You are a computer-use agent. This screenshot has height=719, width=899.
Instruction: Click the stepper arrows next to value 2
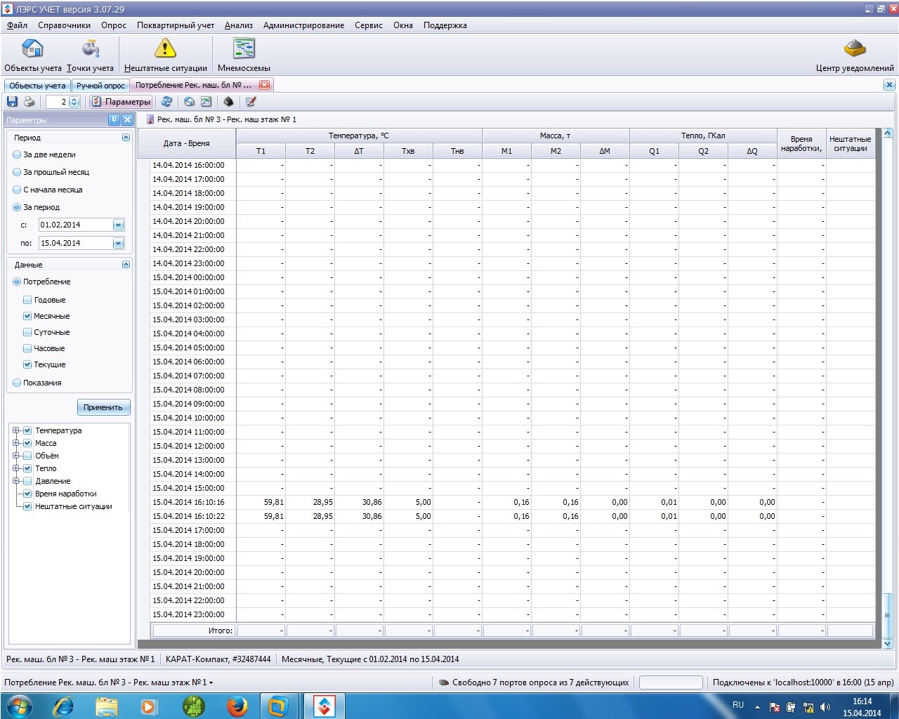pos(74,102)
